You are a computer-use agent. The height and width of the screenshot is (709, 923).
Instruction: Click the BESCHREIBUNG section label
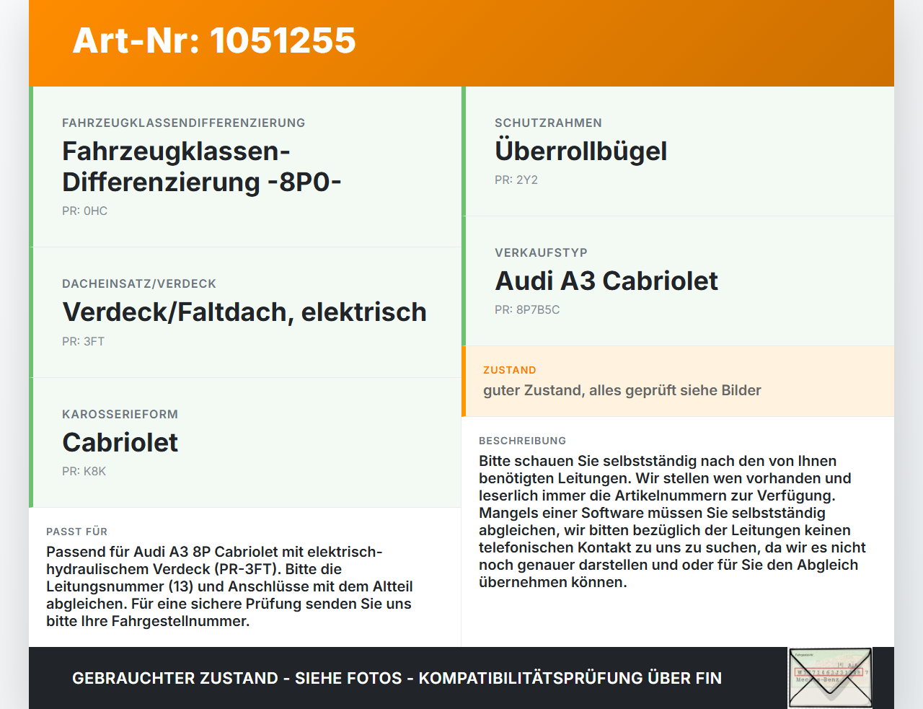tap(522, 441)
